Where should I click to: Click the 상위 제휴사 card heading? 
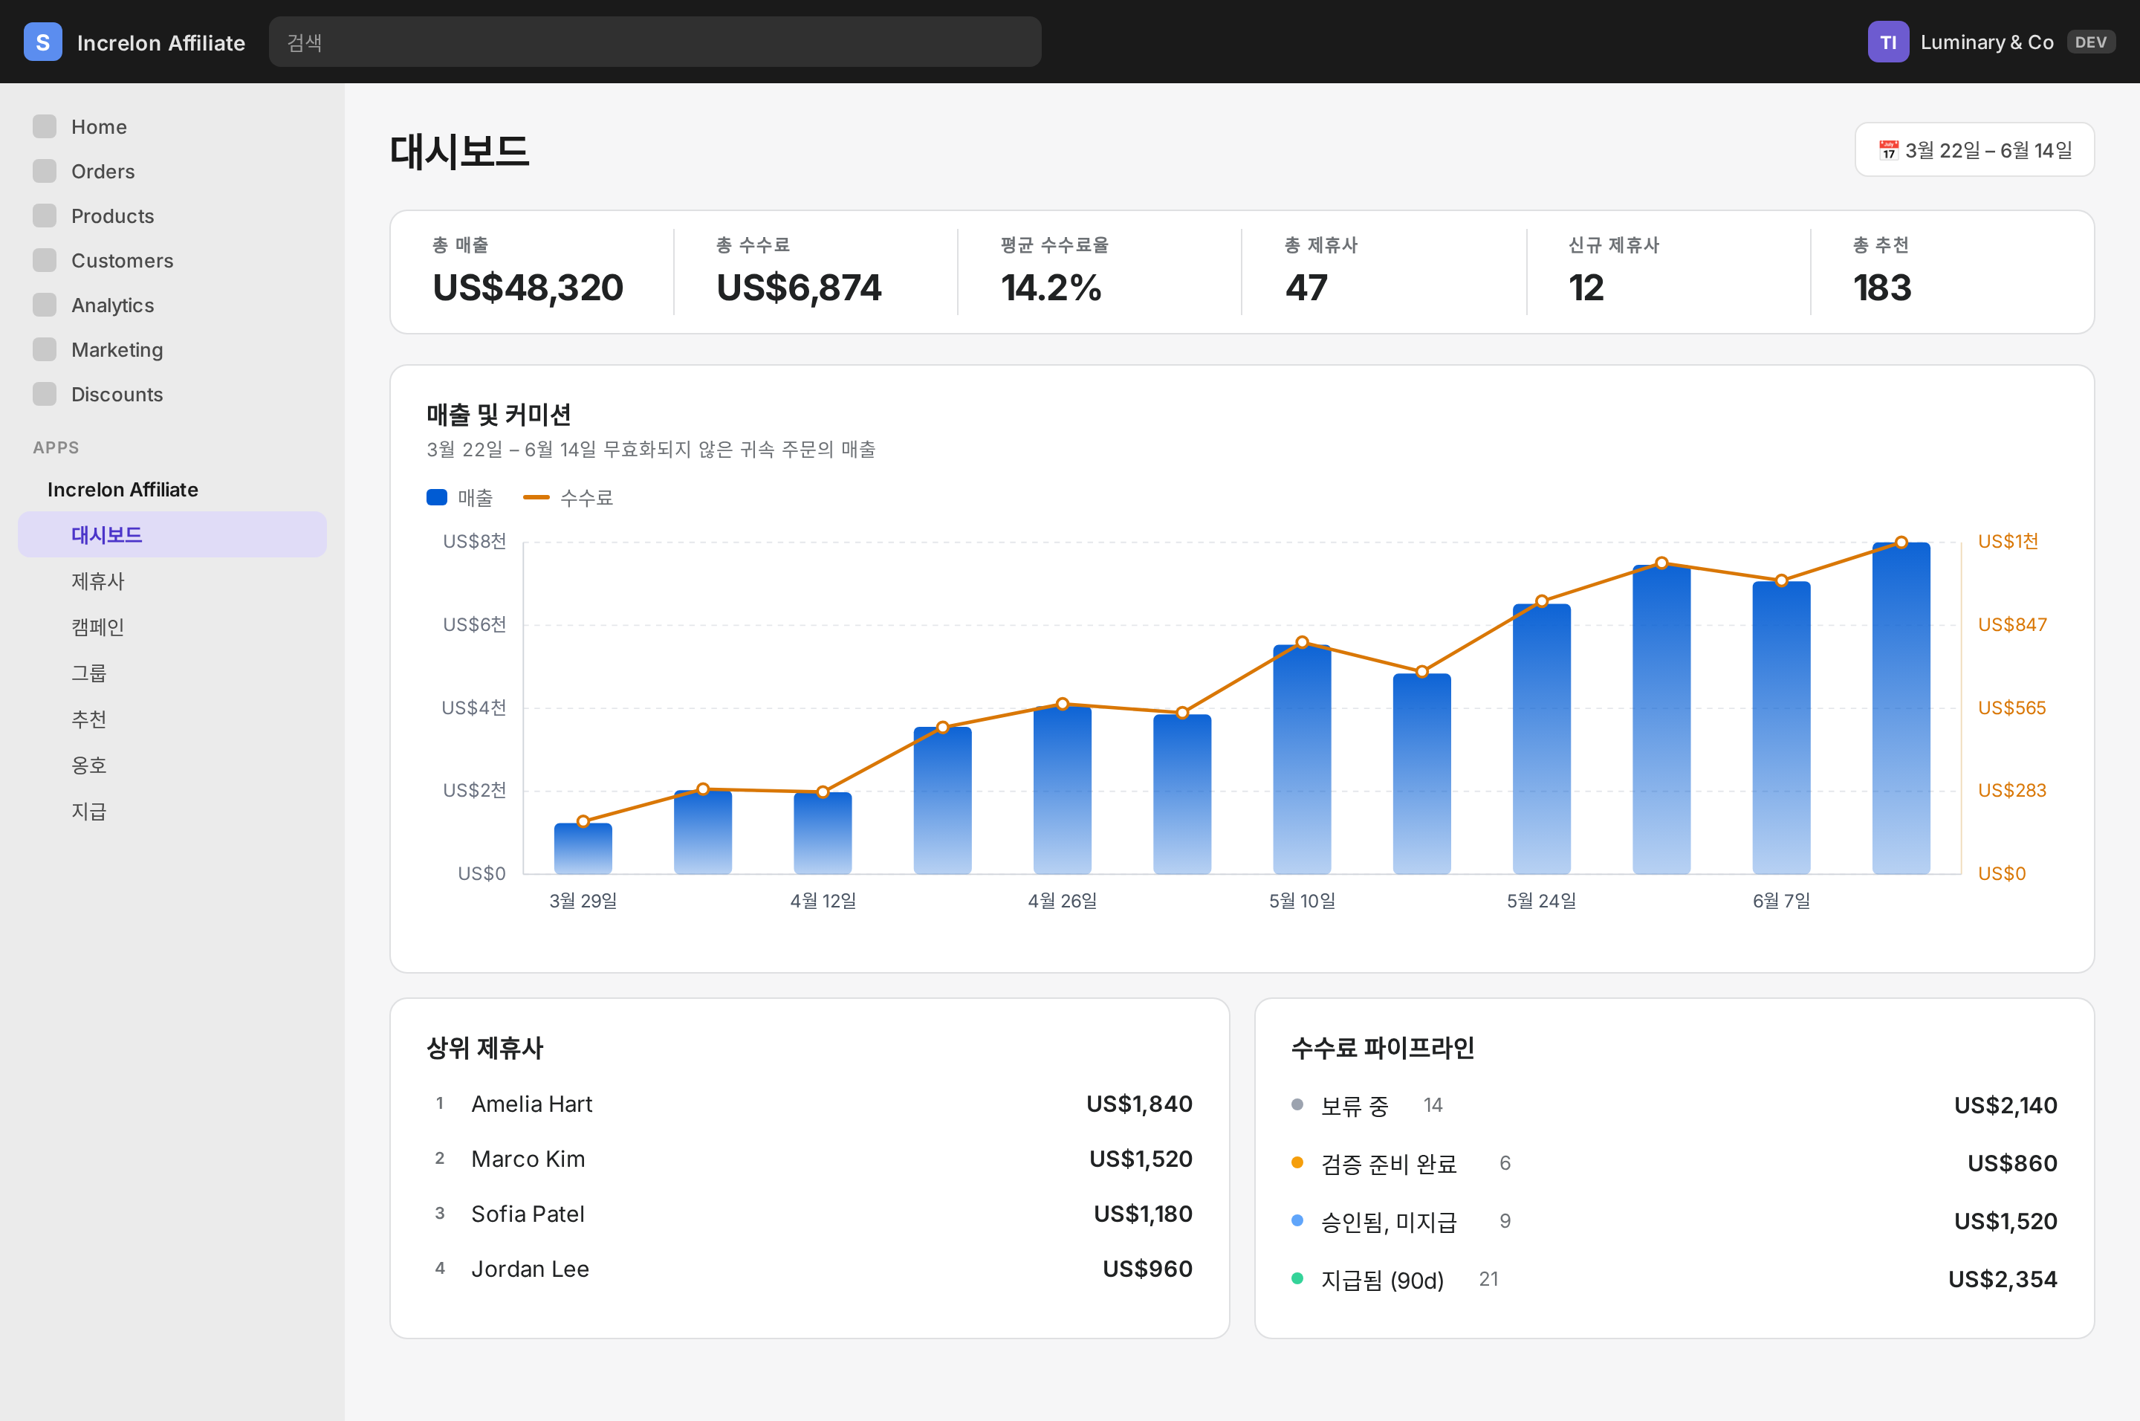(x=484, y=1048)
